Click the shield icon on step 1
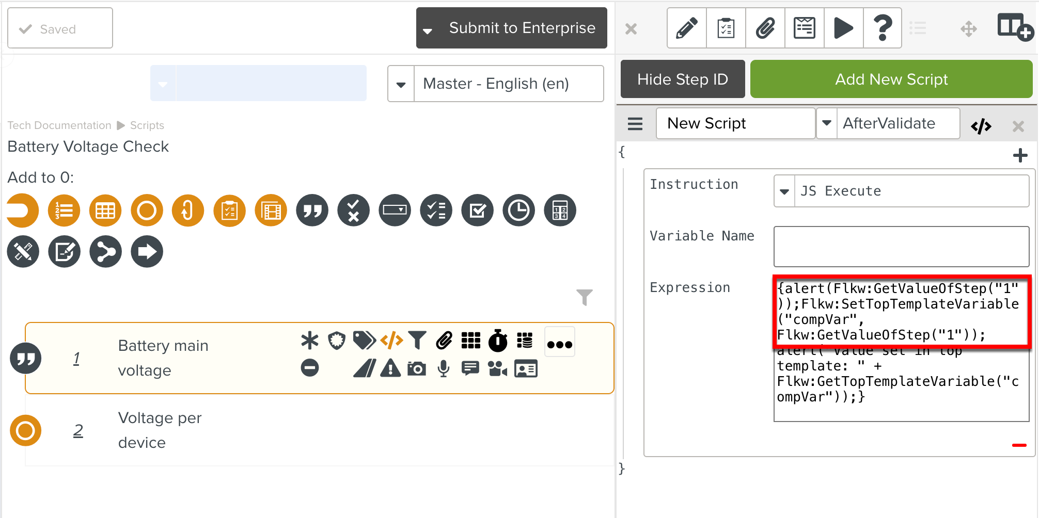This screenshot has width=1039, height=518. 337,341
